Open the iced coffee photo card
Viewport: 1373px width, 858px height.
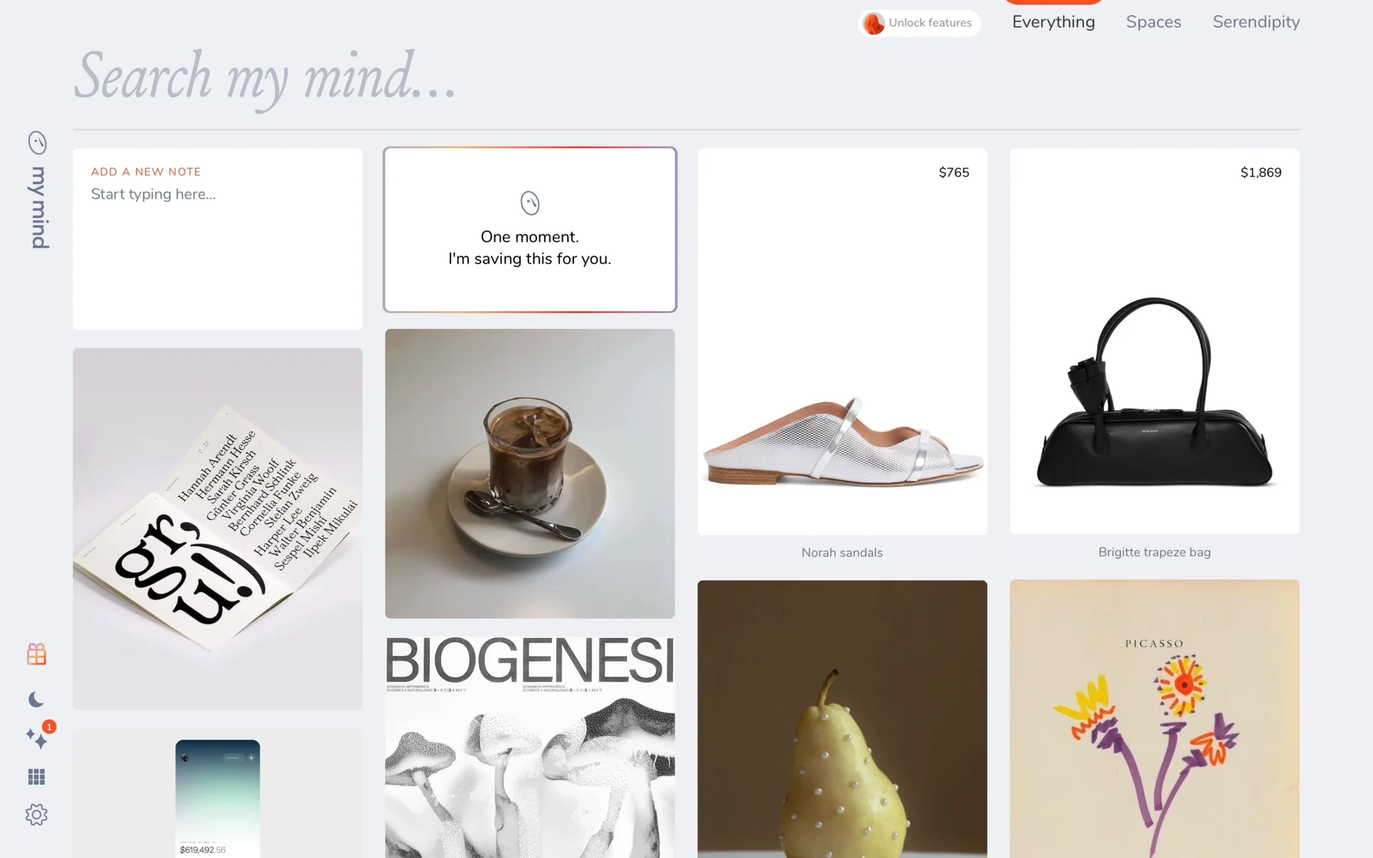[530, 473]
